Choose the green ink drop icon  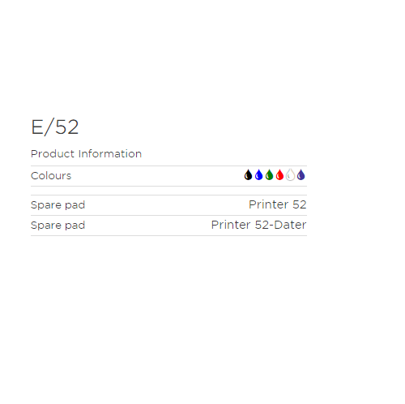[x=269, y=175]
